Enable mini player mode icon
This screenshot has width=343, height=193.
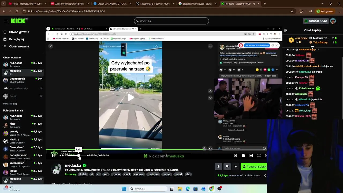click(x=235, y=155)
